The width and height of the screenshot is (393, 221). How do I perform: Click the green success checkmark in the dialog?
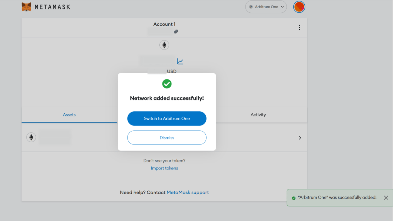click(167, 84)
